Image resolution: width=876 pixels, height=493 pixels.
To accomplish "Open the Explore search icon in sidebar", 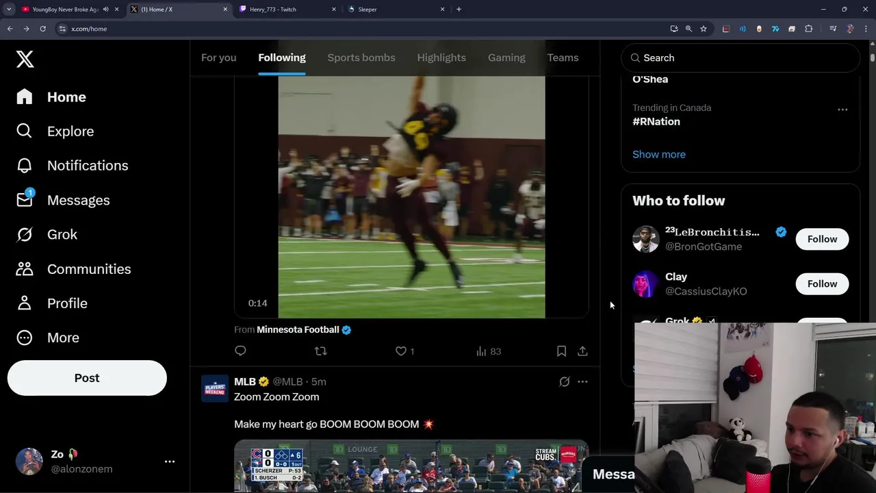I will 24,131.
